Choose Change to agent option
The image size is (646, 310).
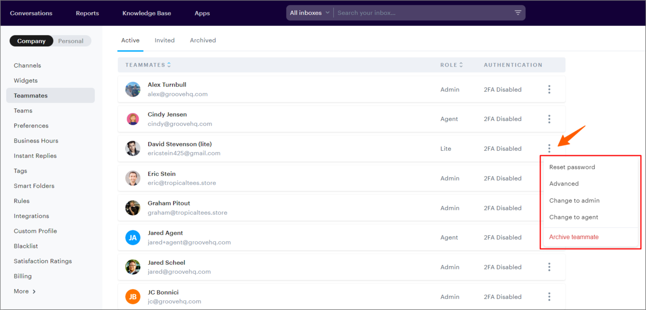click(574, 217)
